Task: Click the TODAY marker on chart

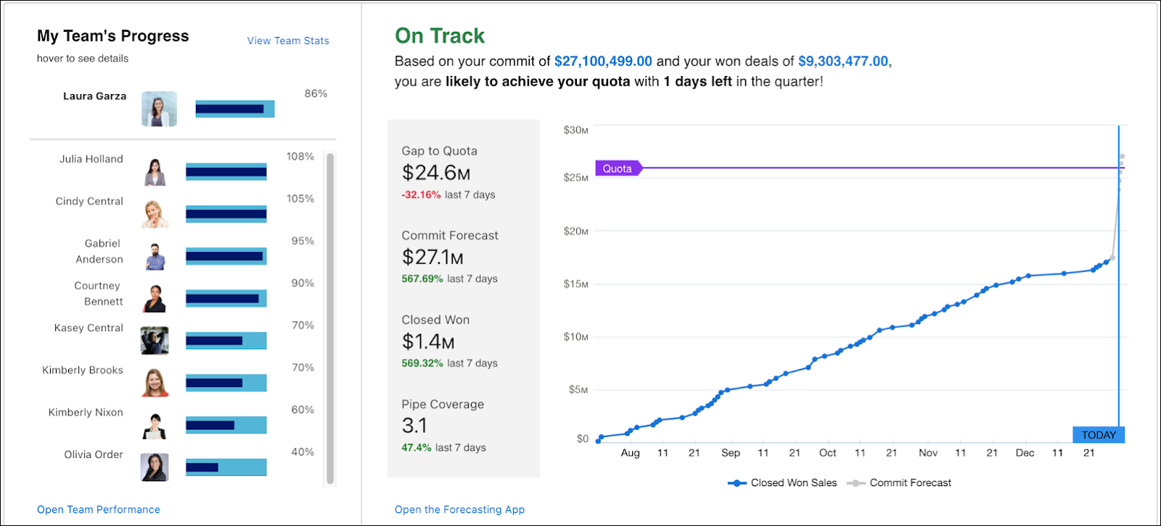Action: [x=1099, y=435]
